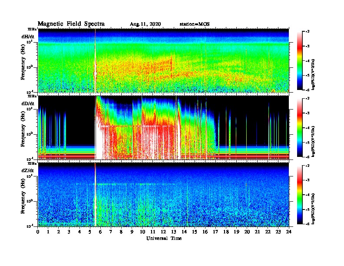Click hour tick label "3" on time axis
The width and height of the screenshot is (344, 266).
point(69,232)
